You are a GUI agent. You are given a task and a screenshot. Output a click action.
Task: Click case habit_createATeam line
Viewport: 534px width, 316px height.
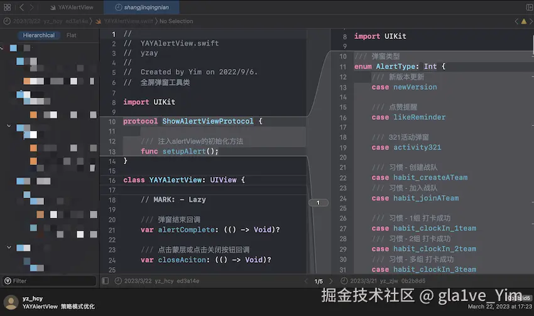coord(420,177)
